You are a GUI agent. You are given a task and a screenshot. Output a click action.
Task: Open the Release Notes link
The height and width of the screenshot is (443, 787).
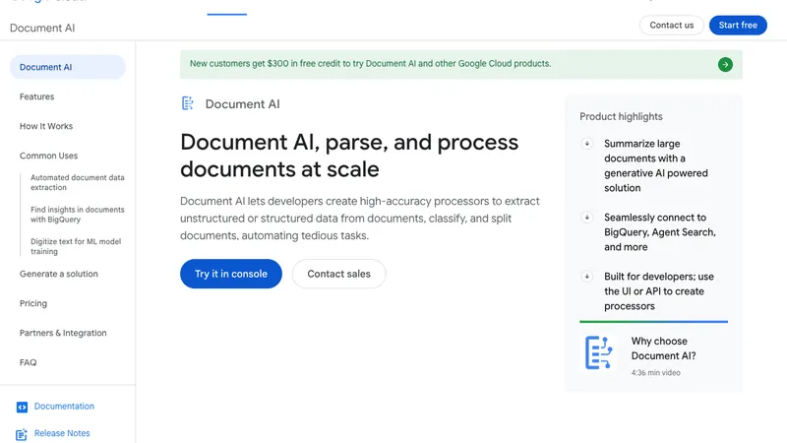pos(62,433)
